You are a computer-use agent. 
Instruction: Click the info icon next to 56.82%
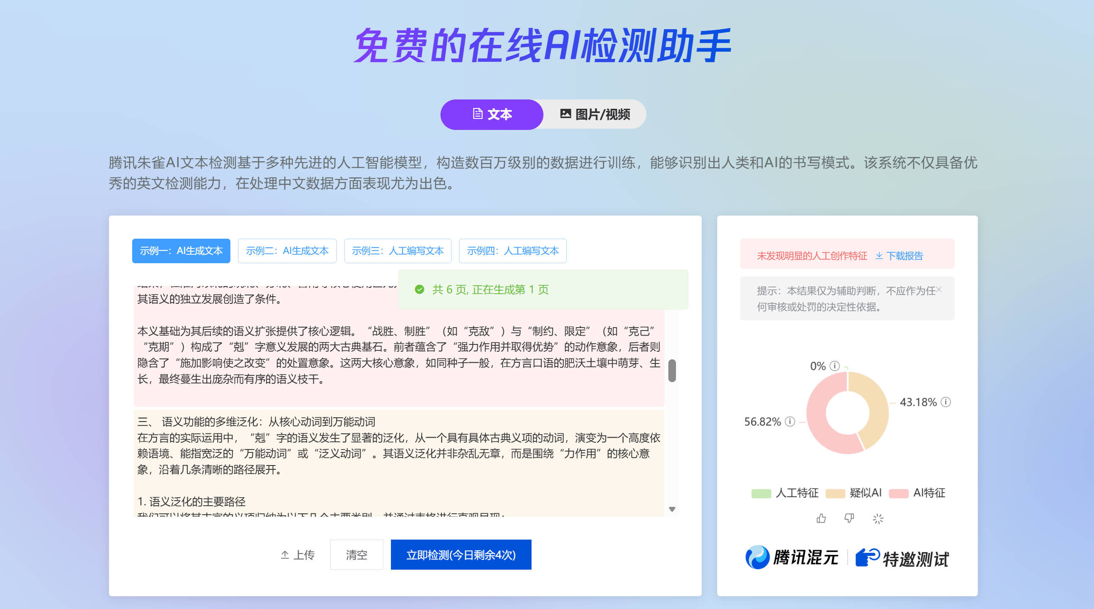pos(790,422)
